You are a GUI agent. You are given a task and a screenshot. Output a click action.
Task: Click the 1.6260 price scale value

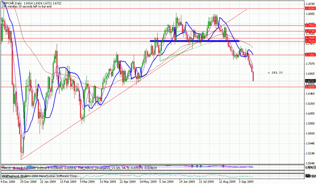(310, 104)
